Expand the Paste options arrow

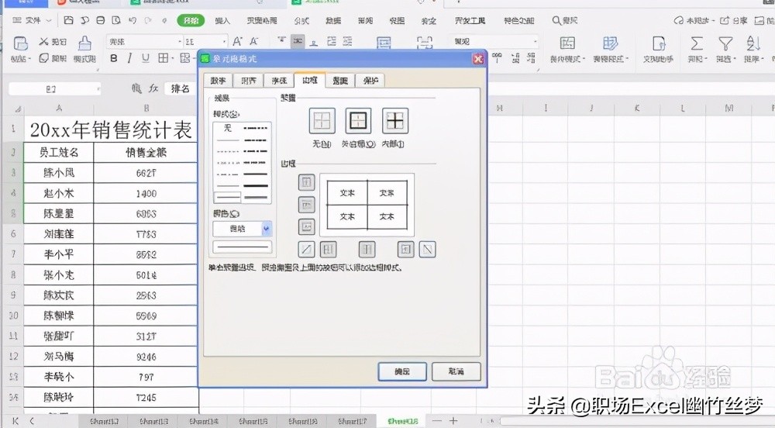pos(29,59)
